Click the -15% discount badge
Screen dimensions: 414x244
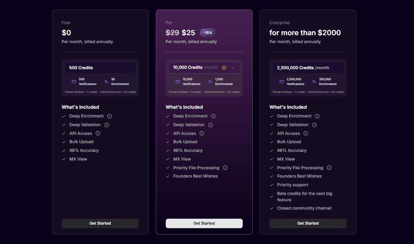207,33
